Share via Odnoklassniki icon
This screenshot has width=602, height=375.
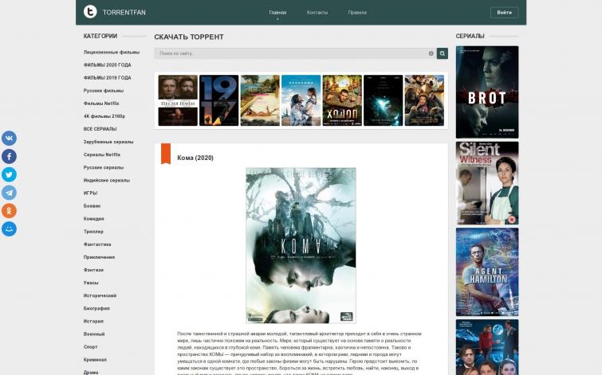9,211
